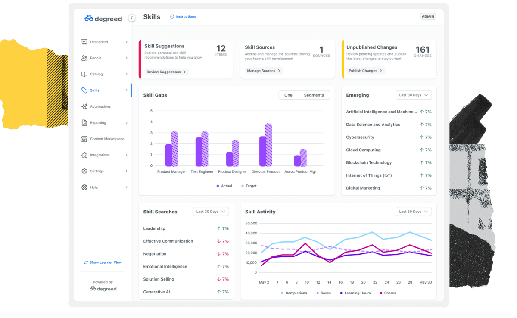Screen dimensions: 517x318
Task: Click the Settings gear in the sidebar
Action: pos(84,171)
